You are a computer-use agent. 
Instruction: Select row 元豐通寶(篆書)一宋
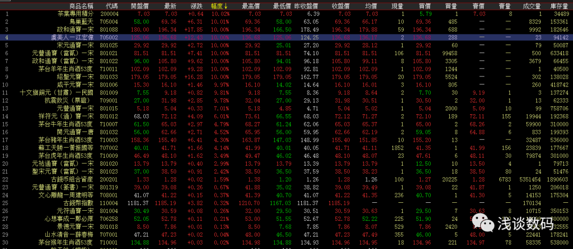pos(286,187)
